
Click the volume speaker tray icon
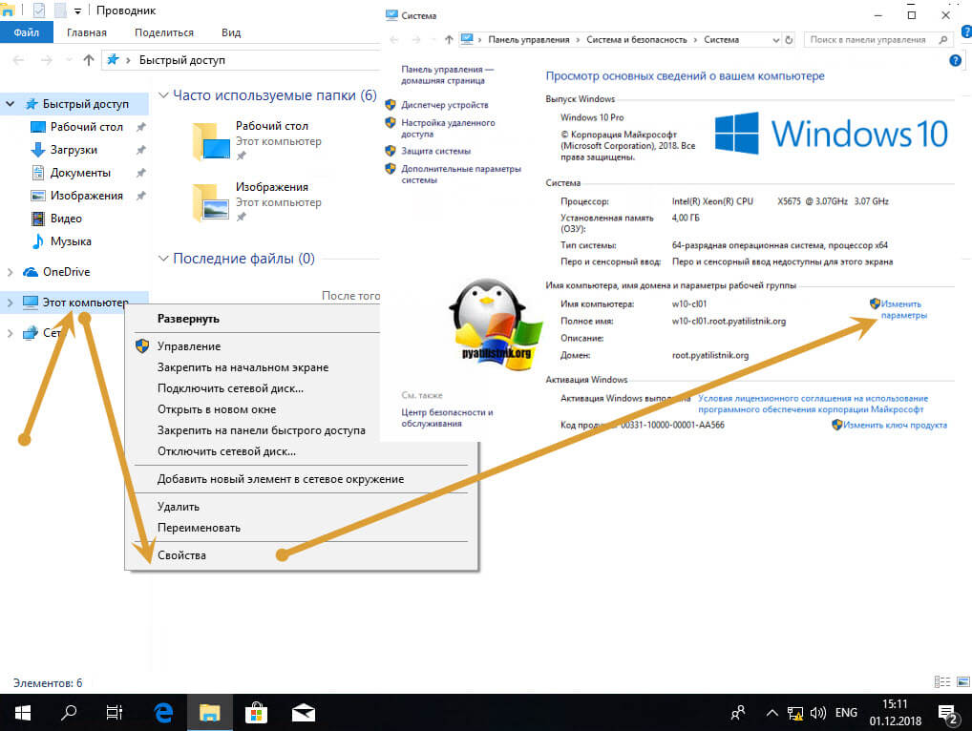coord(817,713)
